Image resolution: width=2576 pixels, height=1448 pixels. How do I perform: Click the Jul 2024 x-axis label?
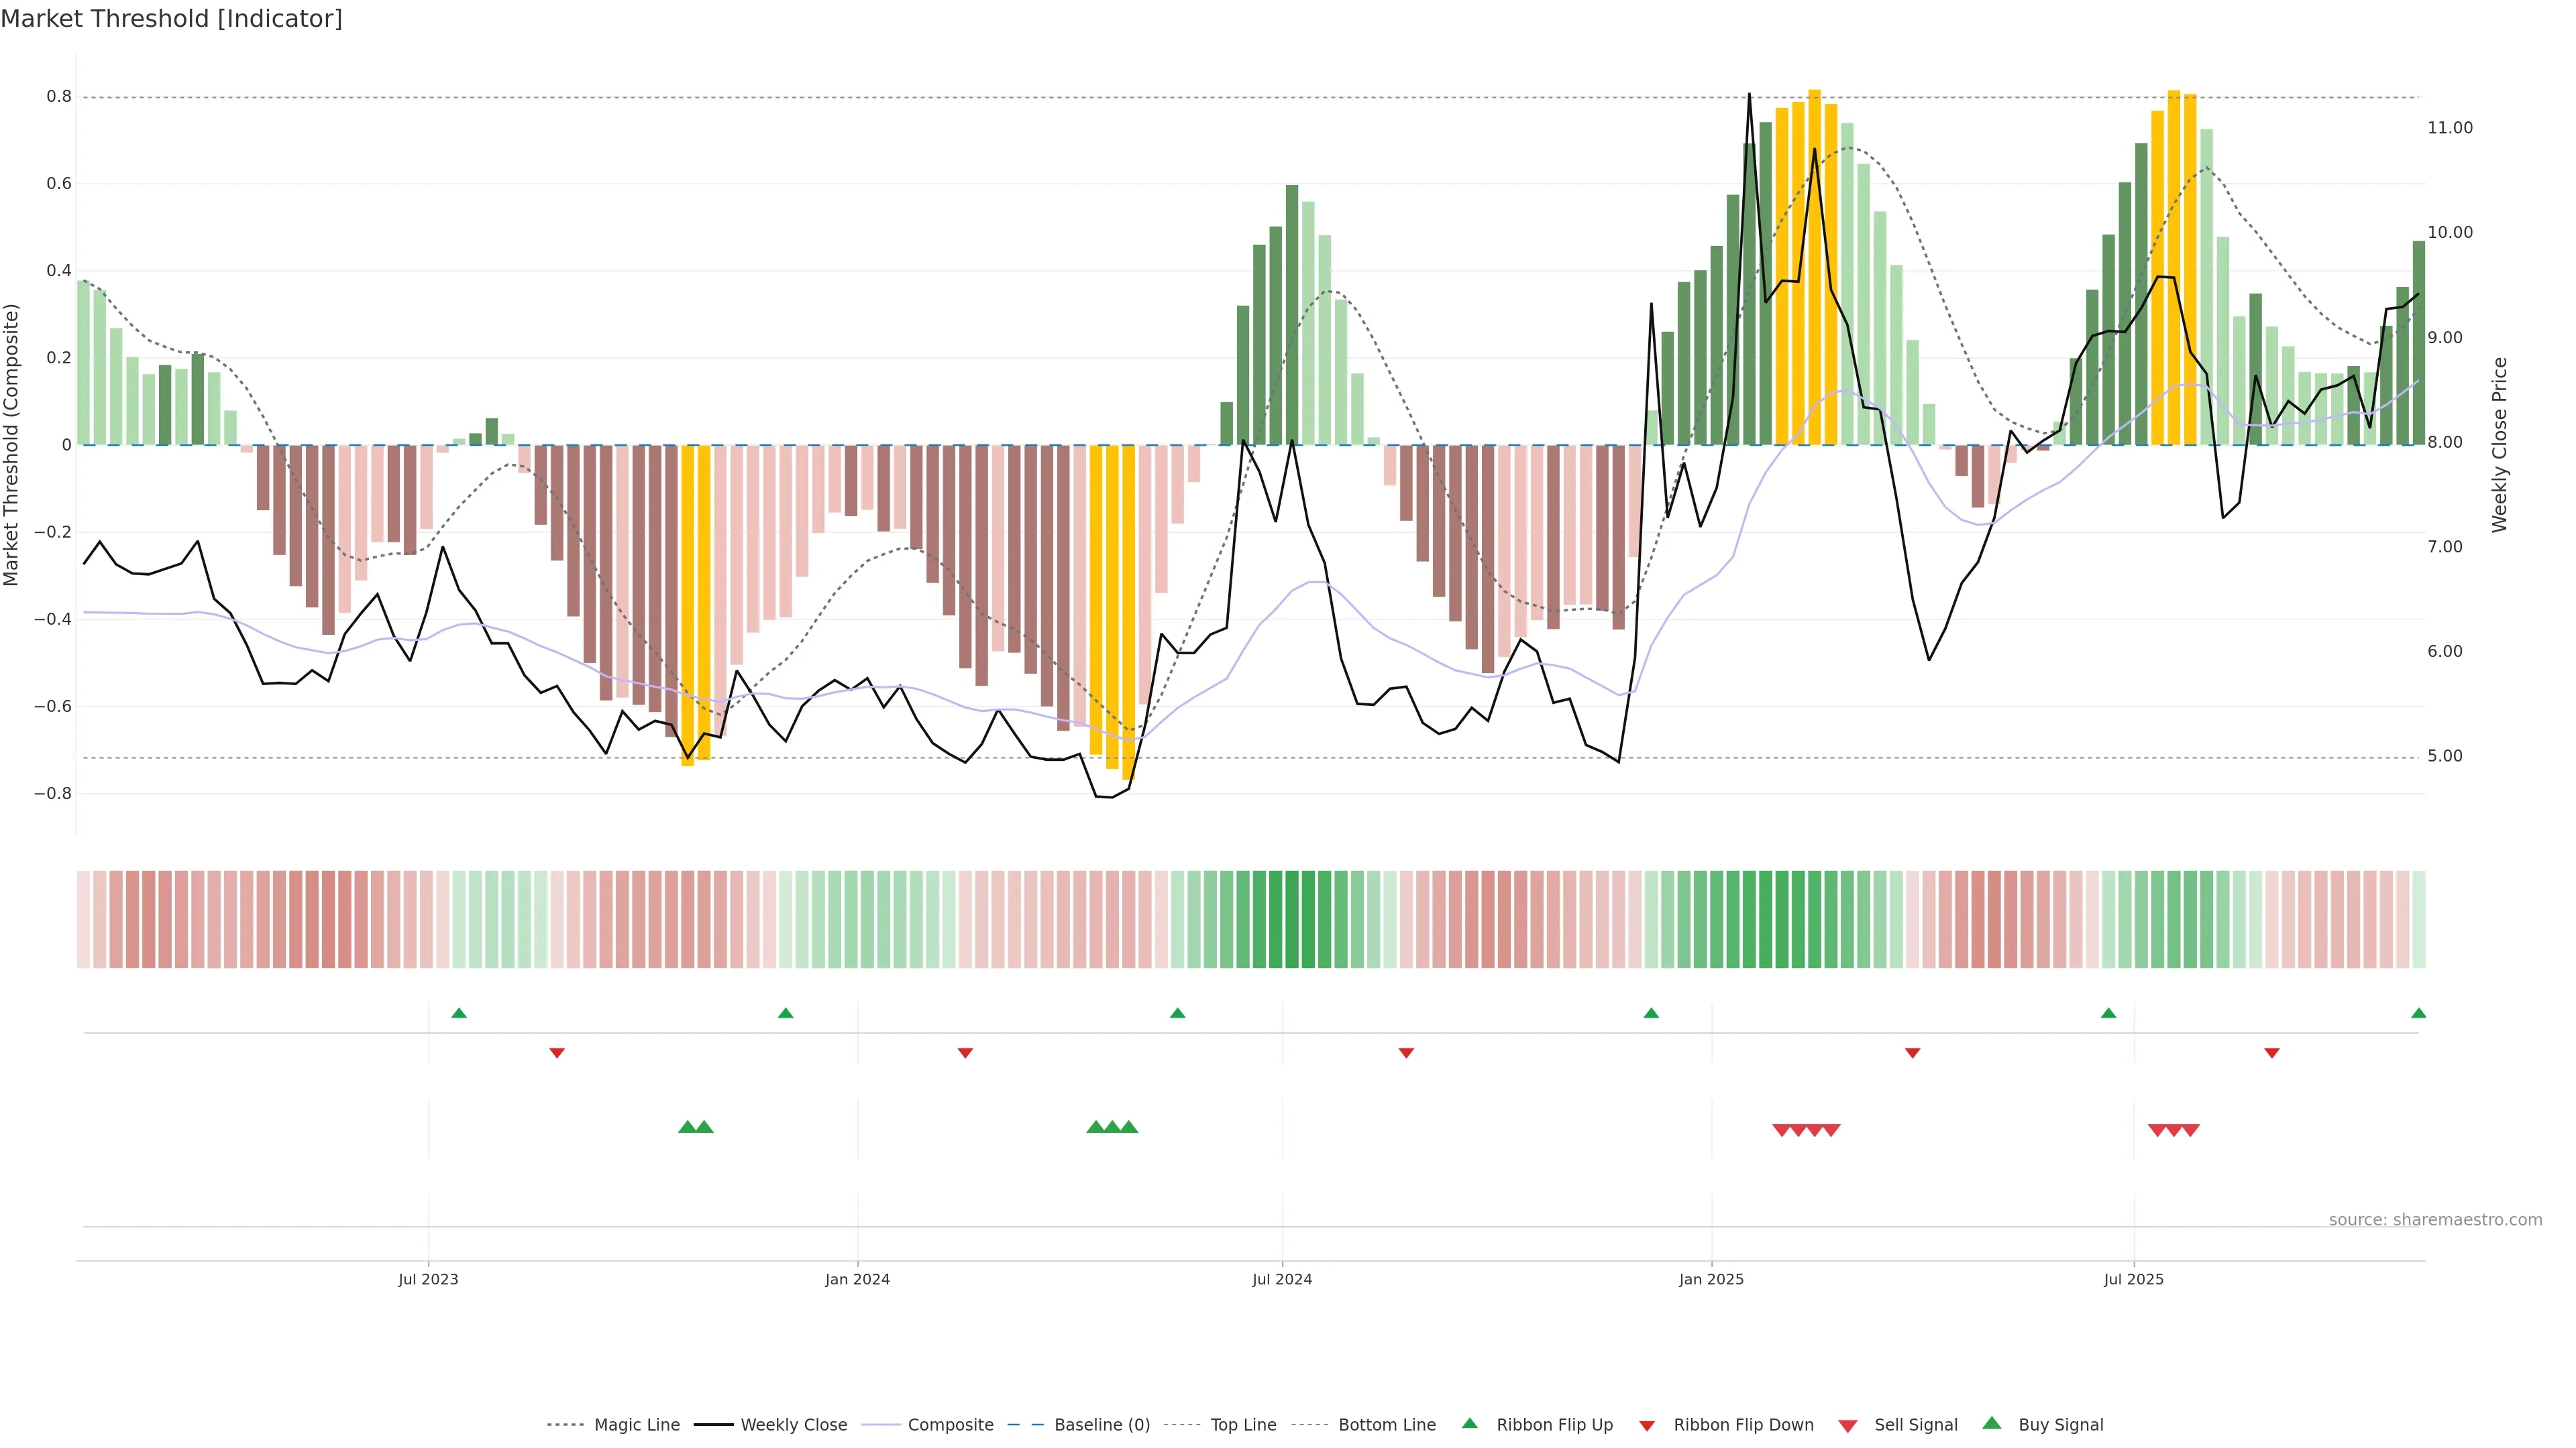click(1282, 1279)
